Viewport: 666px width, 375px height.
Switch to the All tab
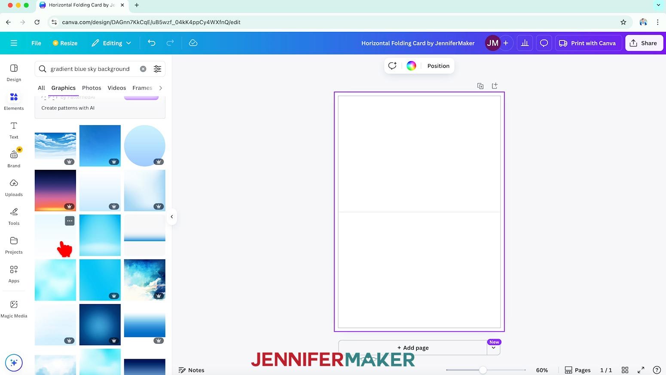click(x=41, y=88)
